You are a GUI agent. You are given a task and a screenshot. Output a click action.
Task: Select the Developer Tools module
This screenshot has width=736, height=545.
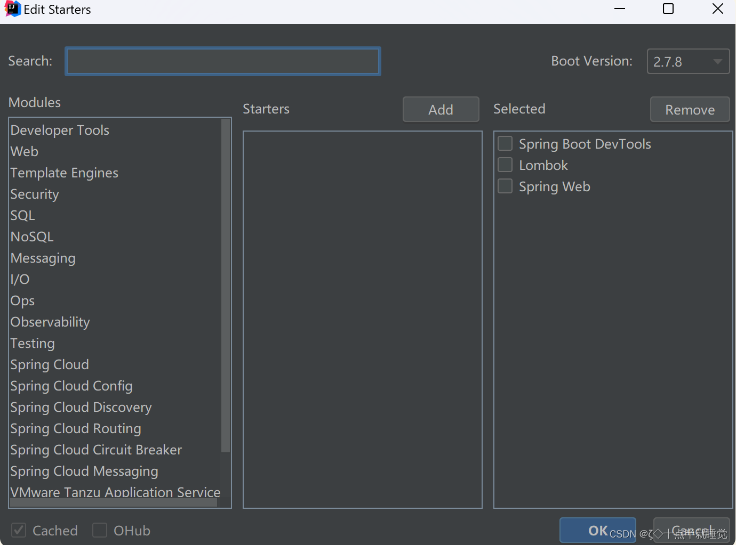tap(115, 130)
